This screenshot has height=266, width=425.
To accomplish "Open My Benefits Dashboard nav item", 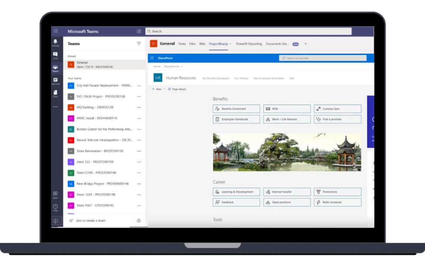I will coord(216,78).
